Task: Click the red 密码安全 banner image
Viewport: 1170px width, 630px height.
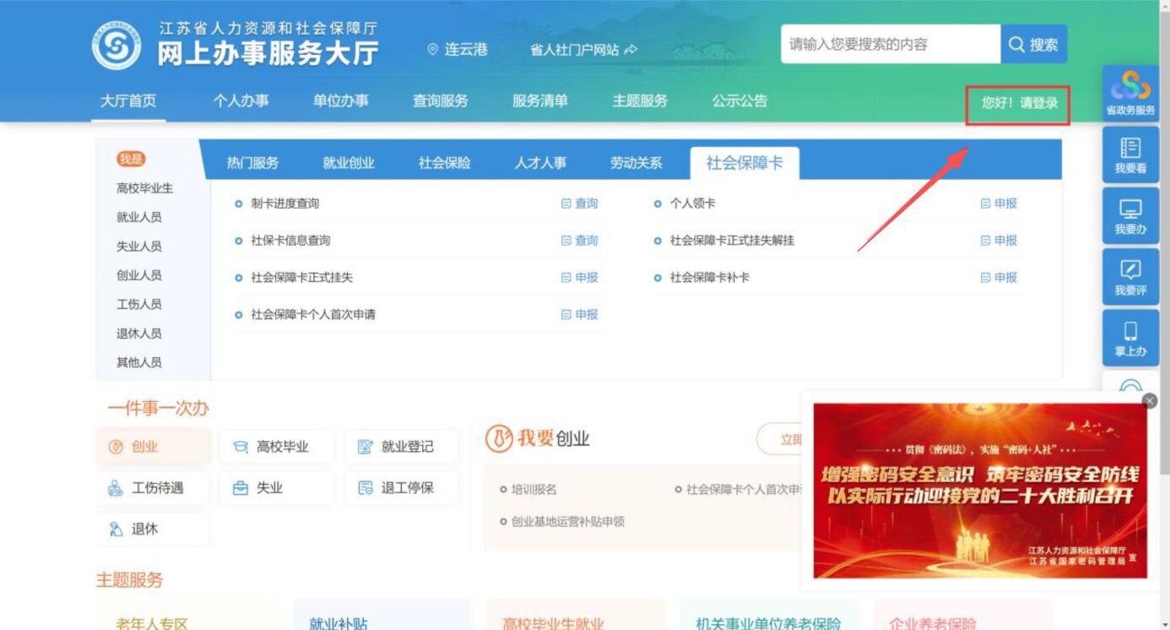Action: [x=979, y=491]
